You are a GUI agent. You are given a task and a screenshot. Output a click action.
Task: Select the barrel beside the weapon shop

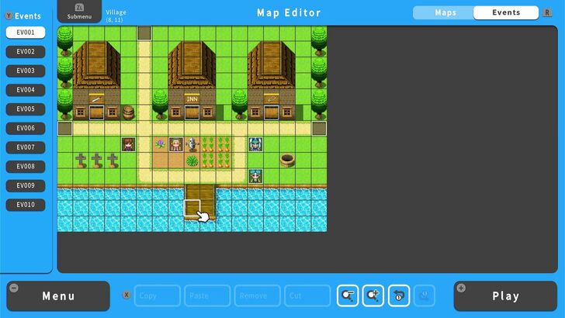(x=128, y=112)
